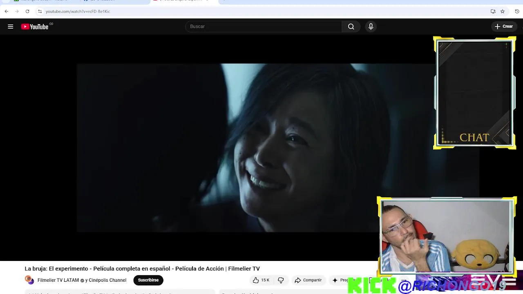Click the youtube.com URL address field
Image resolution: width=523 pixels, height=294 pixels.
click(x=78, y=11)
